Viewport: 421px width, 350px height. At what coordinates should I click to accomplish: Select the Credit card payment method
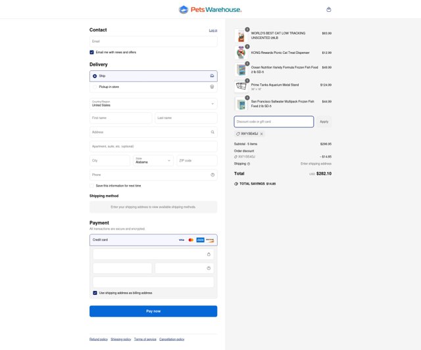click(x=153, y=240)
